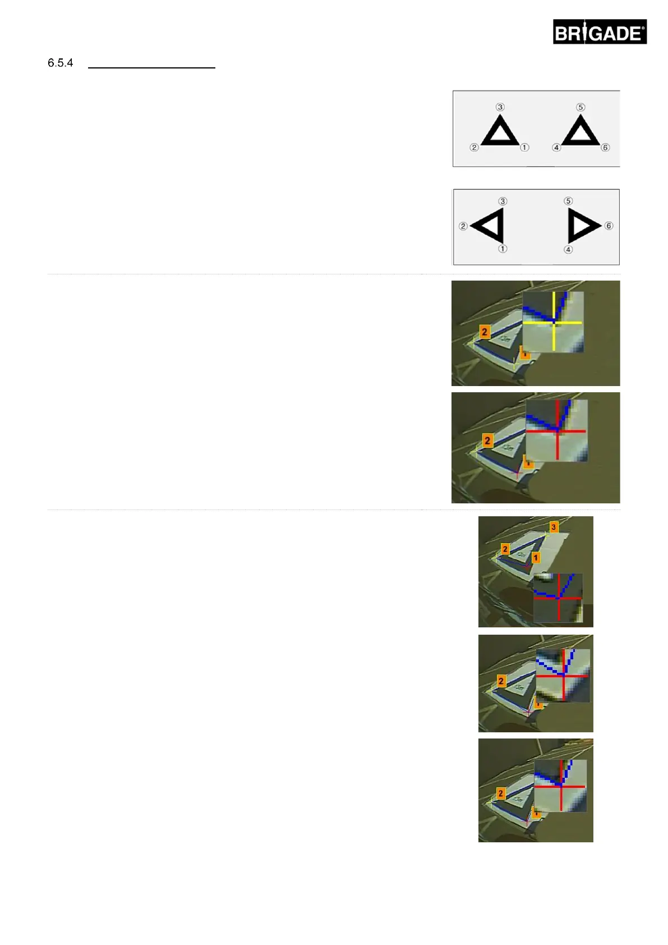This screenshot has width=668, height=945.
Task: Select the right upward triangle in top diagram
Action: pos(581,131)
